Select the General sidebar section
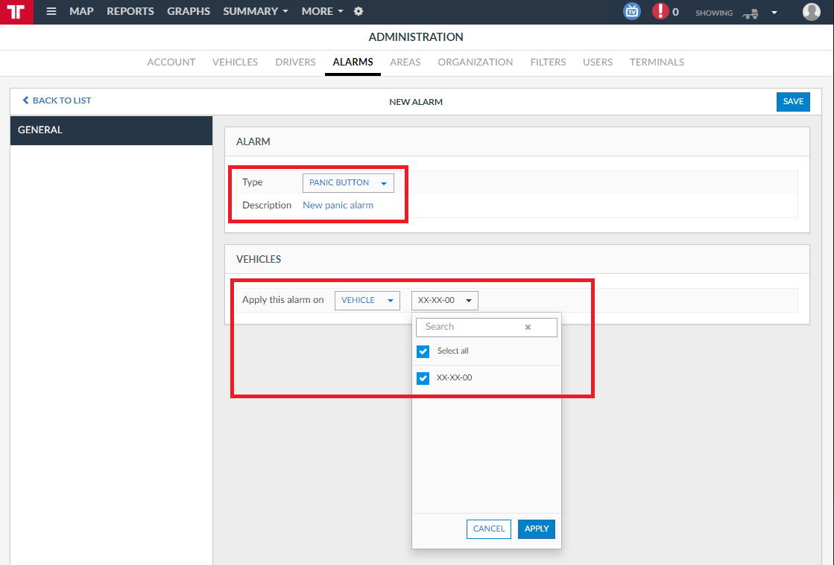Image resolution: width=834 pixels, height=565 pixels. [x=111, y=130]
